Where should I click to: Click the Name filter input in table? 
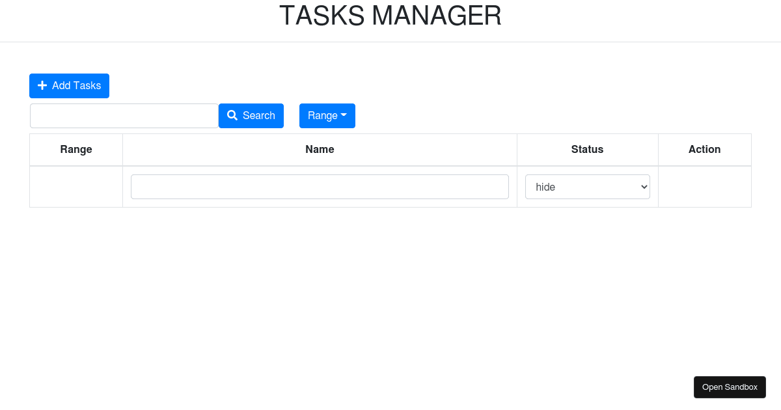[320, 187]
